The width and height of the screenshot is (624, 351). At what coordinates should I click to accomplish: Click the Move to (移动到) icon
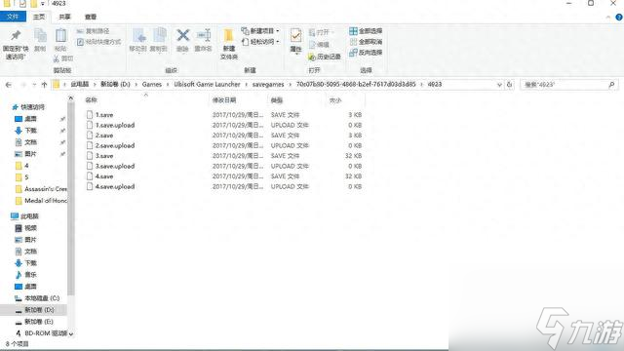138,36
